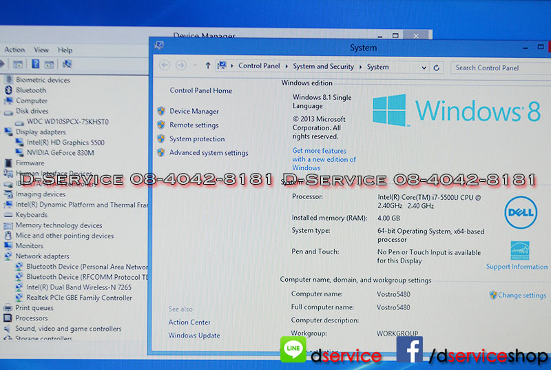Screen dimensions: 551x370
Task: Open Device Manager link in sidebar
Action: [x=194, y=111]
